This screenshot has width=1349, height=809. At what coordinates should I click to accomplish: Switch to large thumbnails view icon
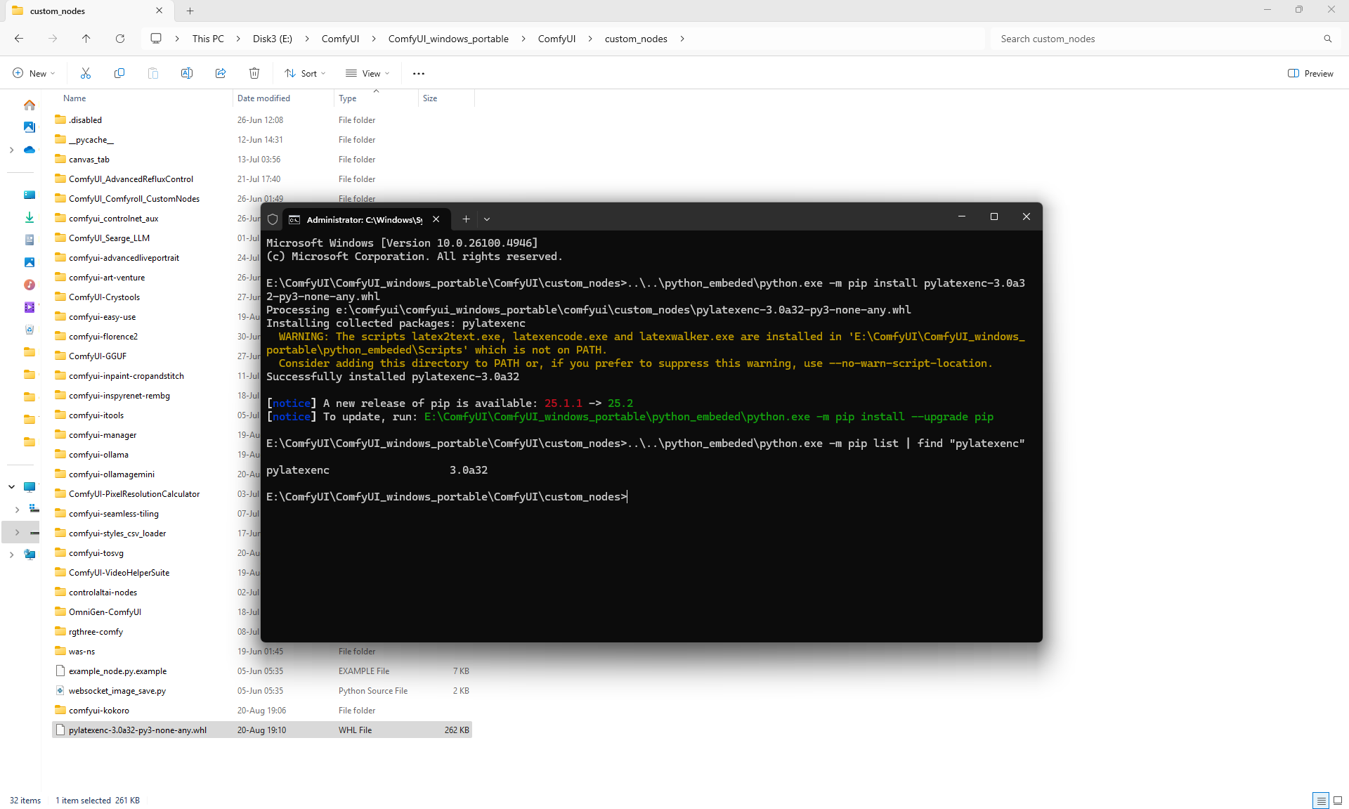pos(1338,800)
